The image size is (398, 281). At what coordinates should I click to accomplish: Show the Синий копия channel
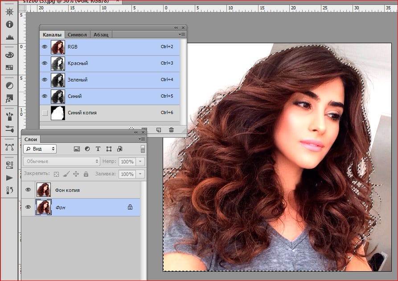pyautogui.click(x=45, y=113)
